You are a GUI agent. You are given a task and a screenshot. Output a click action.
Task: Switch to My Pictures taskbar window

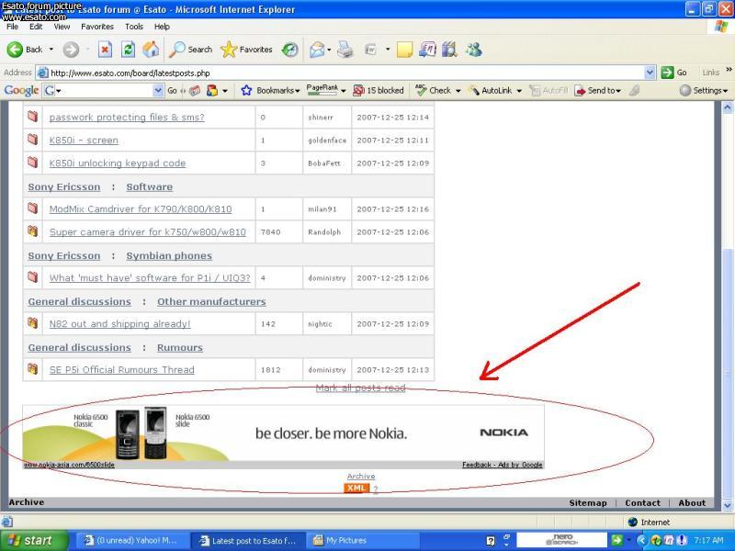pos(363,541)
